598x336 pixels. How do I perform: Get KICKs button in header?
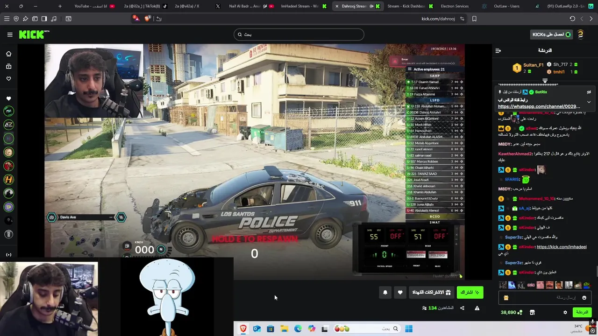tap(552, 35)
